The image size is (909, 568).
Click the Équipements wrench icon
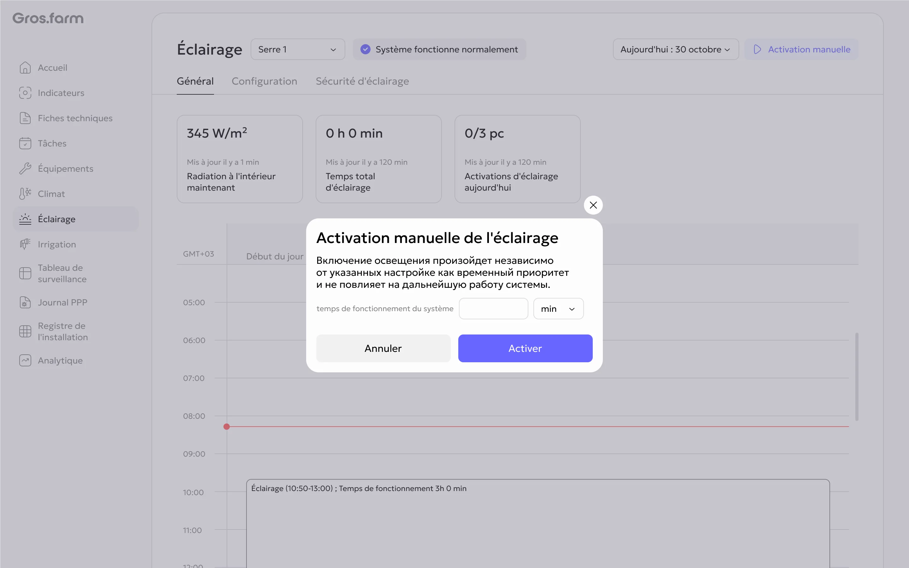[25, 168]
